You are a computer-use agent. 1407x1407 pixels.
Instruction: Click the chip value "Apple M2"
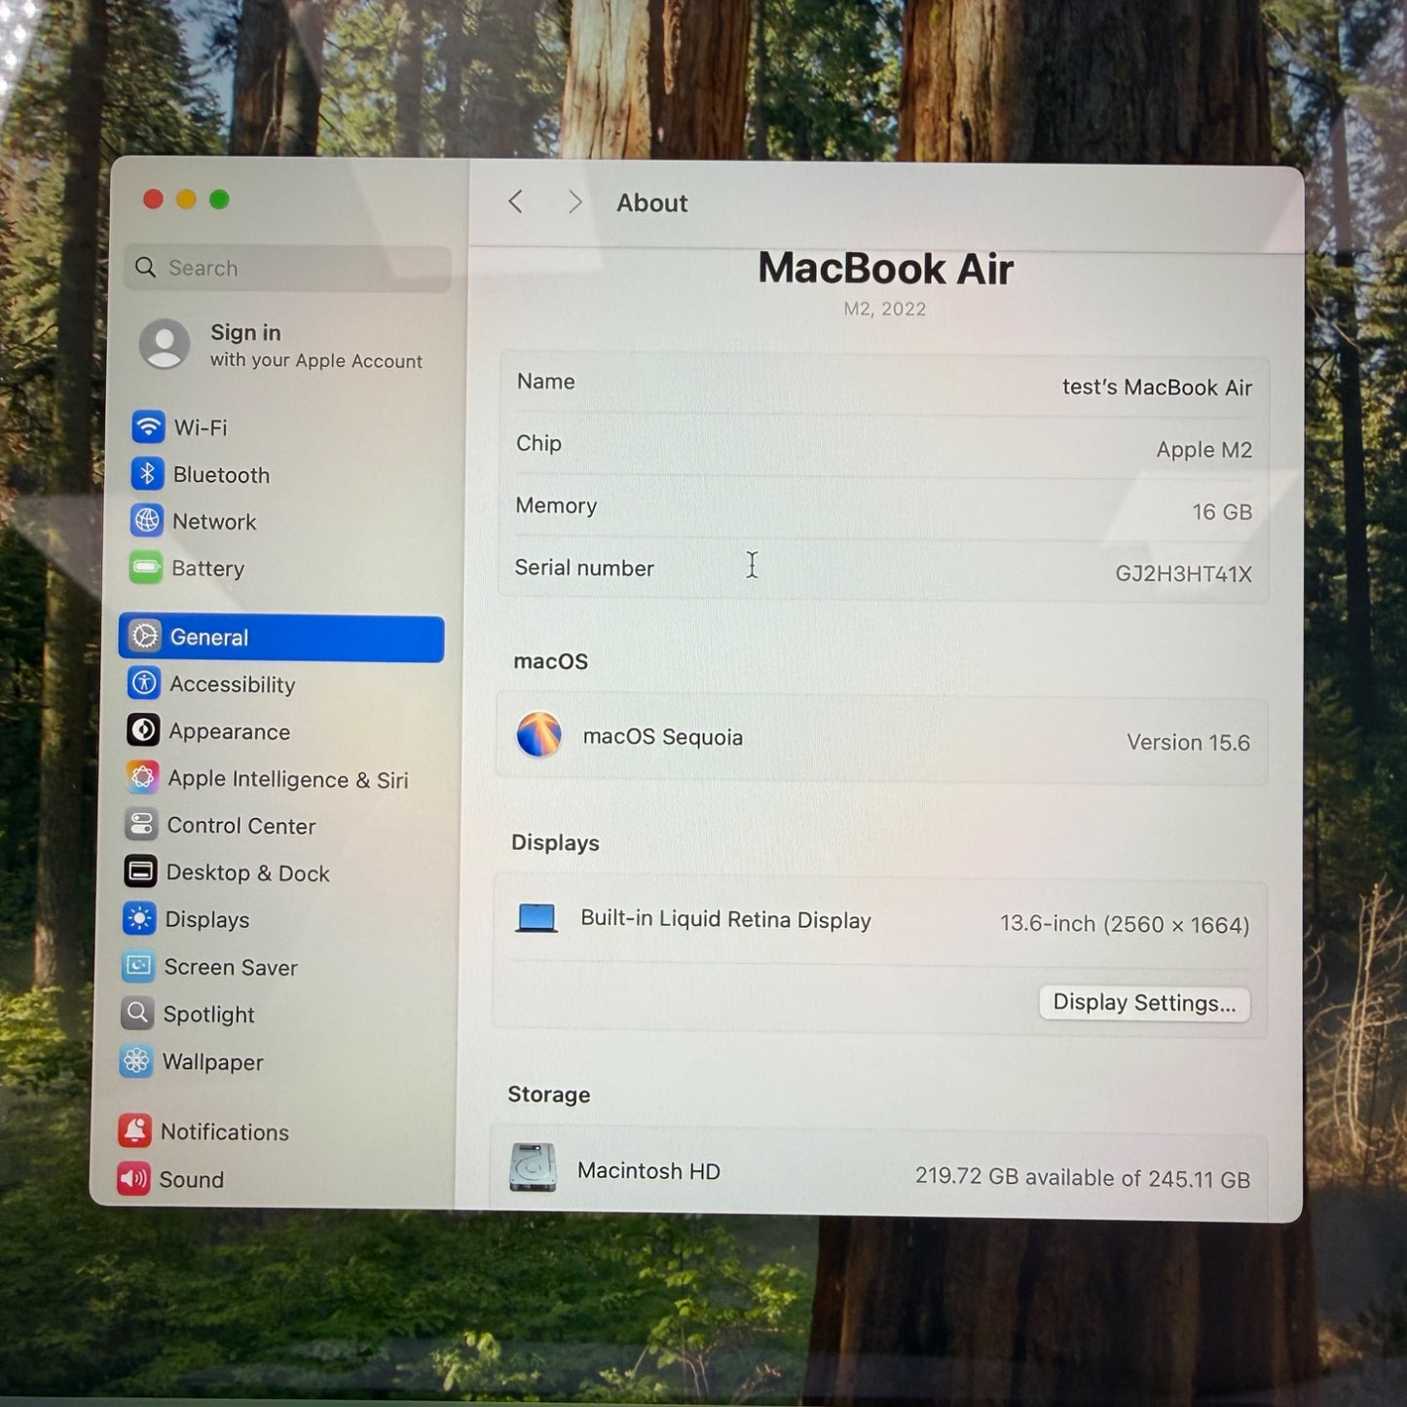point(1203,450)
